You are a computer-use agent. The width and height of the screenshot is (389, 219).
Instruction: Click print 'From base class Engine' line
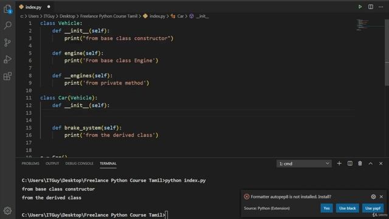pyautogui.click(x=111, y=61)
